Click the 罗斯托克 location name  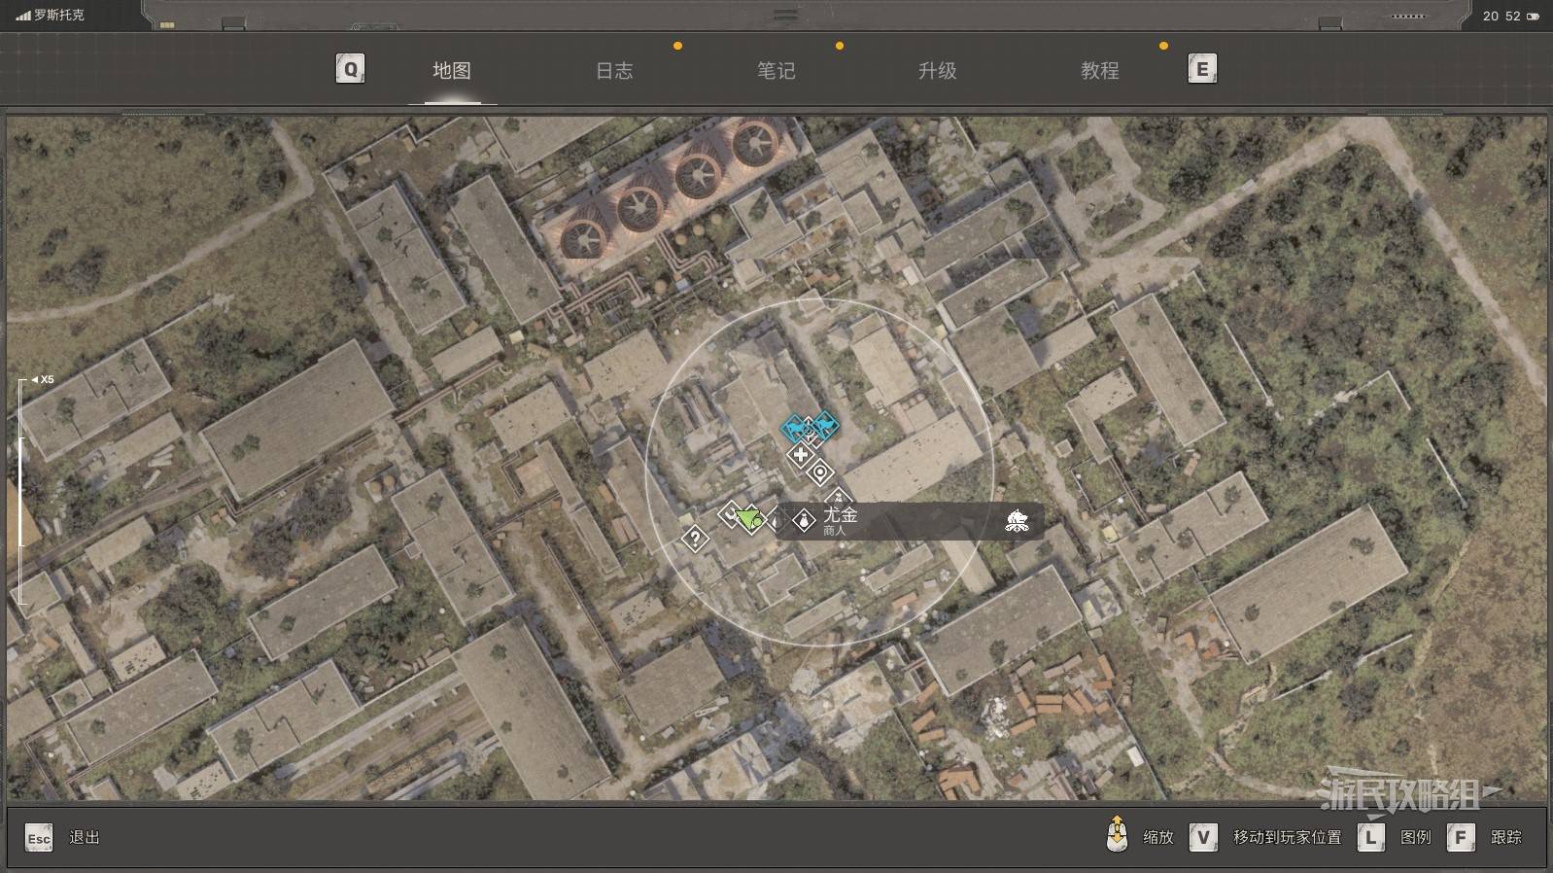point(59,16)
